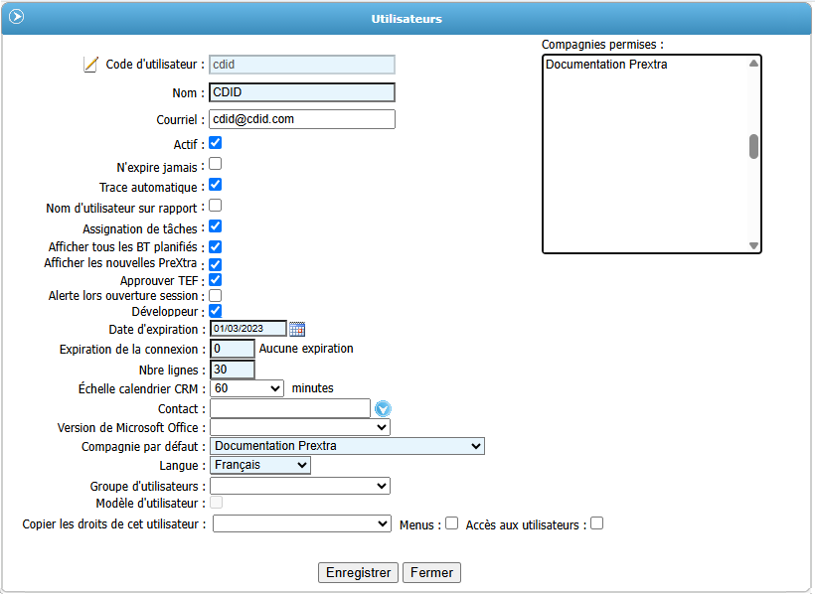Open the calendar picker for Date d'expiration
The width and height of the screenshot is (815, 594).
click(x=296, y=329)
